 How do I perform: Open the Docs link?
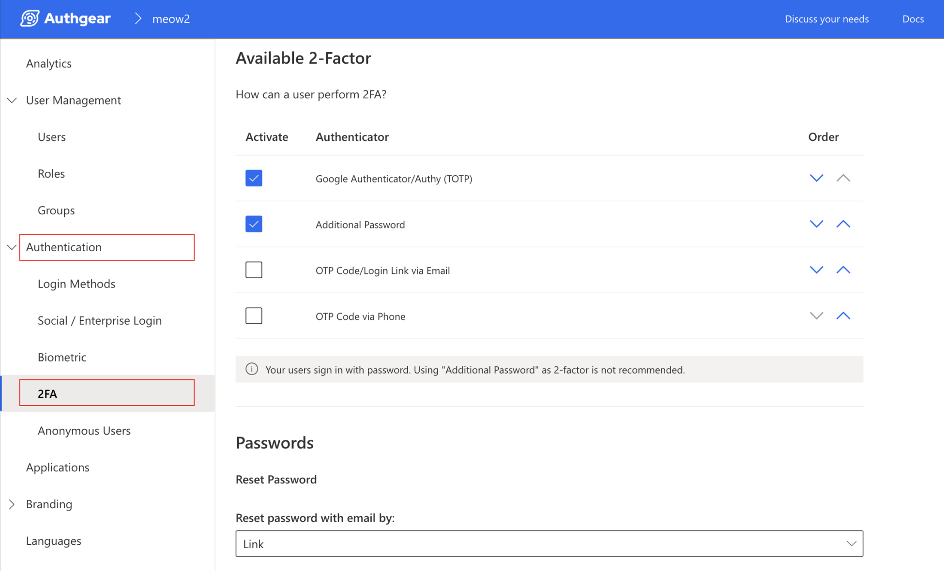click(913, 19)
